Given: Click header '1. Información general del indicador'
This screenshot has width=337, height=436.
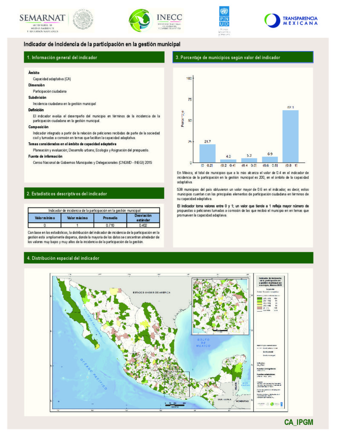Looking at the screenshot, I should (x=94, y=57).
